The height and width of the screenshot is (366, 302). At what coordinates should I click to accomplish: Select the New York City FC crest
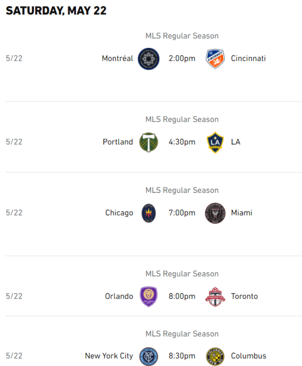pyautogui.click(x=149, y=356)
